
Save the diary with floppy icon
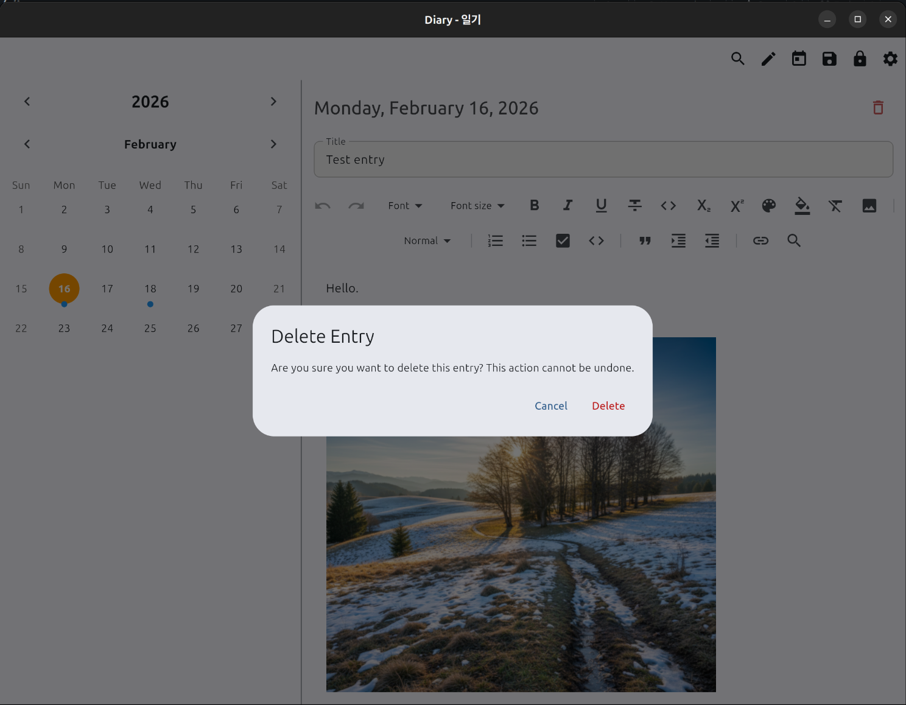click(829, 59)
